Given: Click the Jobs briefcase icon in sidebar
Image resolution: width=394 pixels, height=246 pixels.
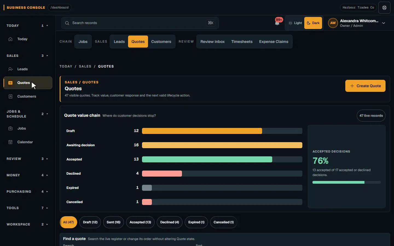Looking at the screenshot, I should click(10, 128).
